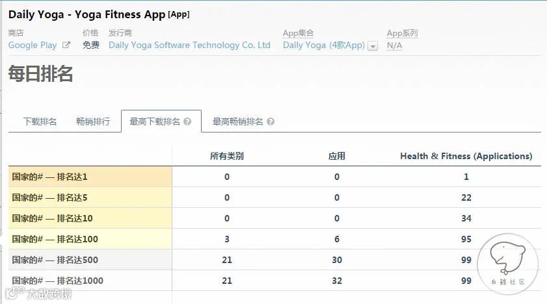Switch to the 下载排名 tab
Screen dimensions: 547x304
[x=40, y=121]
